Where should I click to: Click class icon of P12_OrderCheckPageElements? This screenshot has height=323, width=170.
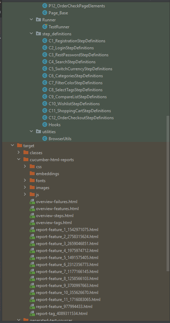tap(44, 6)
